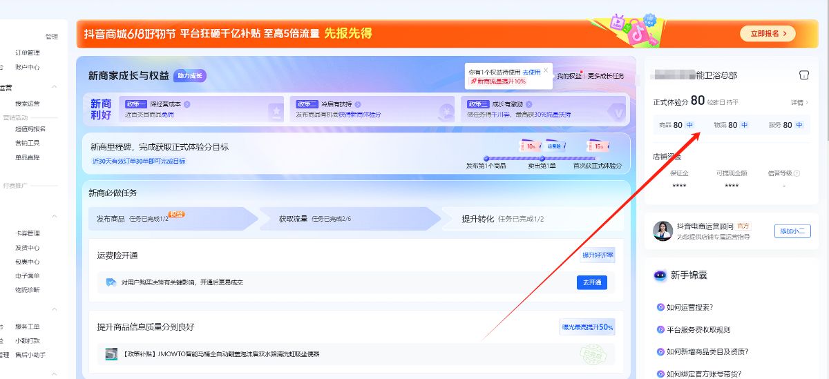
Task: Open 物流诊断 in the sidebar
Action: click(28, 290)
